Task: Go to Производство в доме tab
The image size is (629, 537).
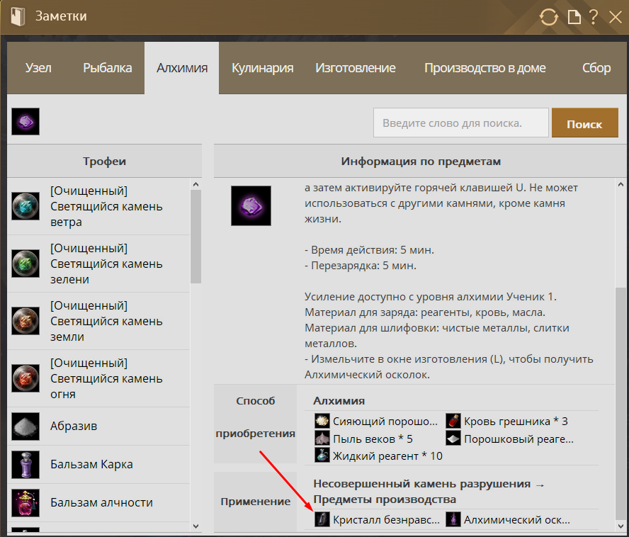Action: tap(484, 68)
